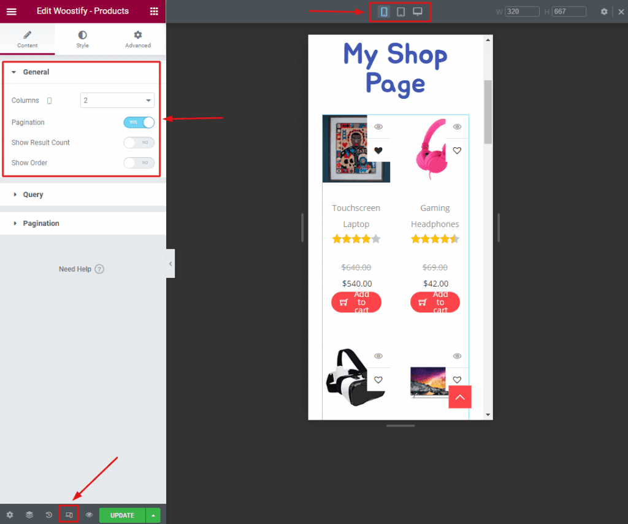The image size is (628, 524).
Task: Enable Show Order
Action: (x=139, y=163)
